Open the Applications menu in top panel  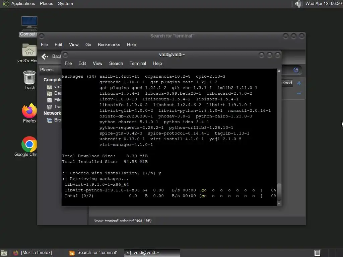point(23,4)
